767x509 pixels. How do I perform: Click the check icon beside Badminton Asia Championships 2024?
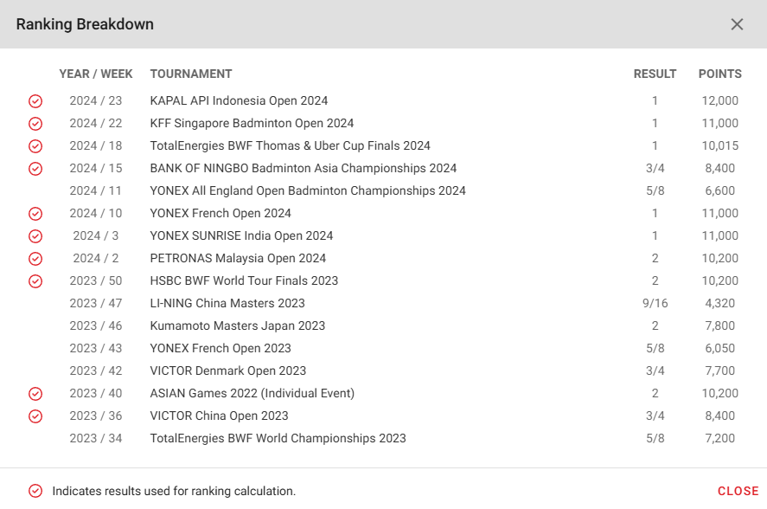(x=35, y=169)
